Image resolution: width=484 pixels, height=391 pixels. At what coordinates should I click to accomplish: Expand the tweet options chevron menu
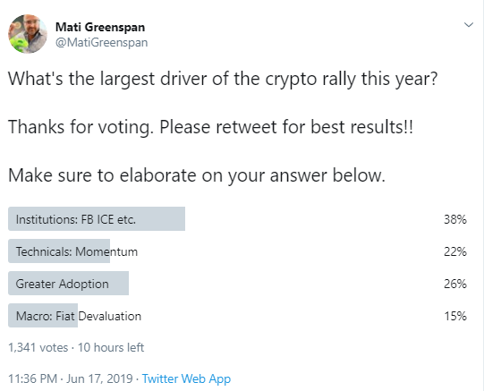point(469,25)
